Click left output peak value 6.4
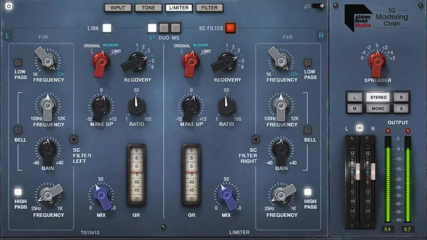The height and width of the screenshot is (240, 427). point(388,229)
